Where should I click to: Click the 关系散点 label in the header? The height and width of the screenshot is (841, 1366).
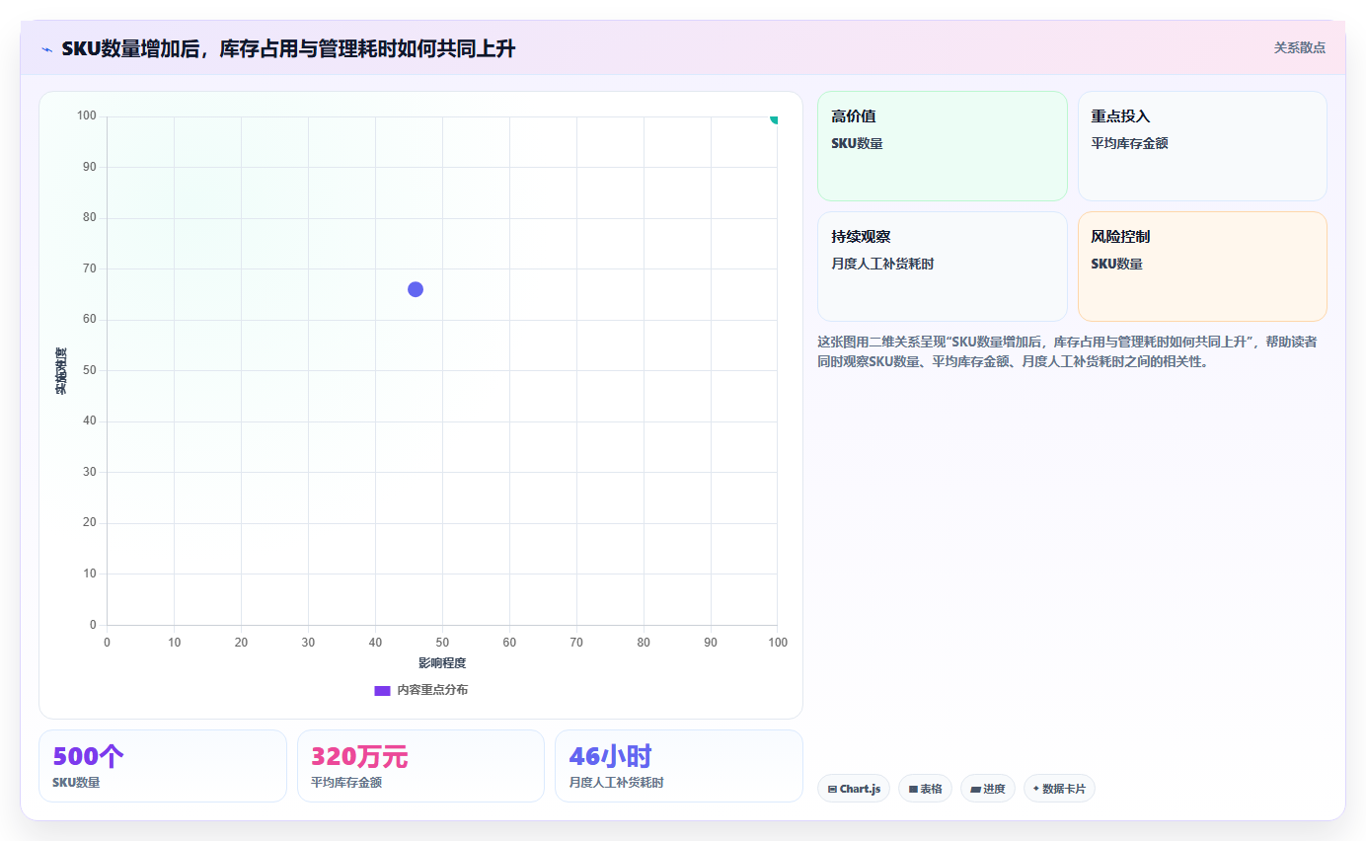pyautogui.click(x=1299, y=47)
